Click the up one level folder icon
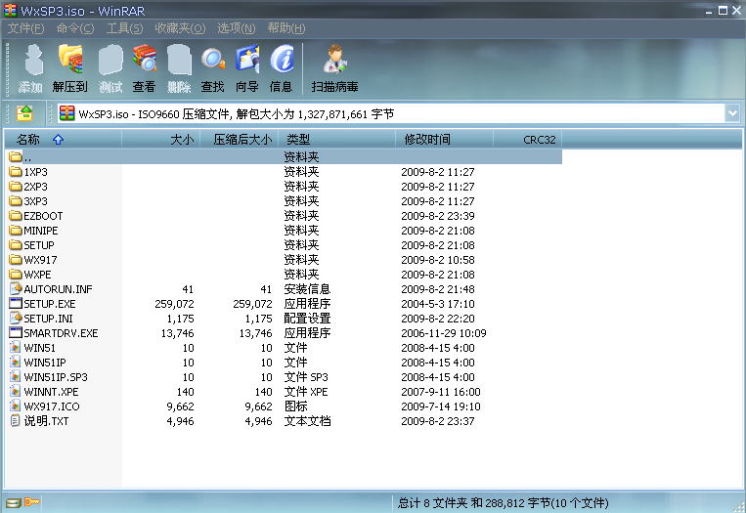 pyautogui.click(x=25, y=113)
